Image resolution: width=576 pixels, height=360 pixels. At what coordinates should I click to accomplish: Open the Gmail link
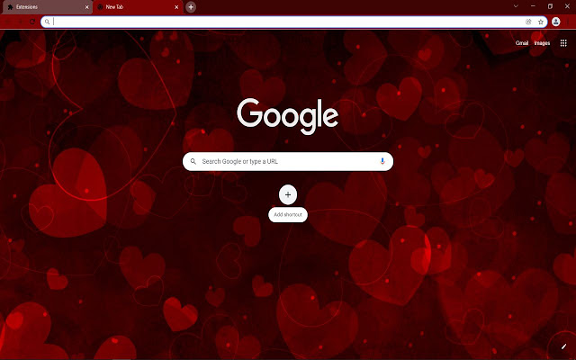tap(522, 43)
